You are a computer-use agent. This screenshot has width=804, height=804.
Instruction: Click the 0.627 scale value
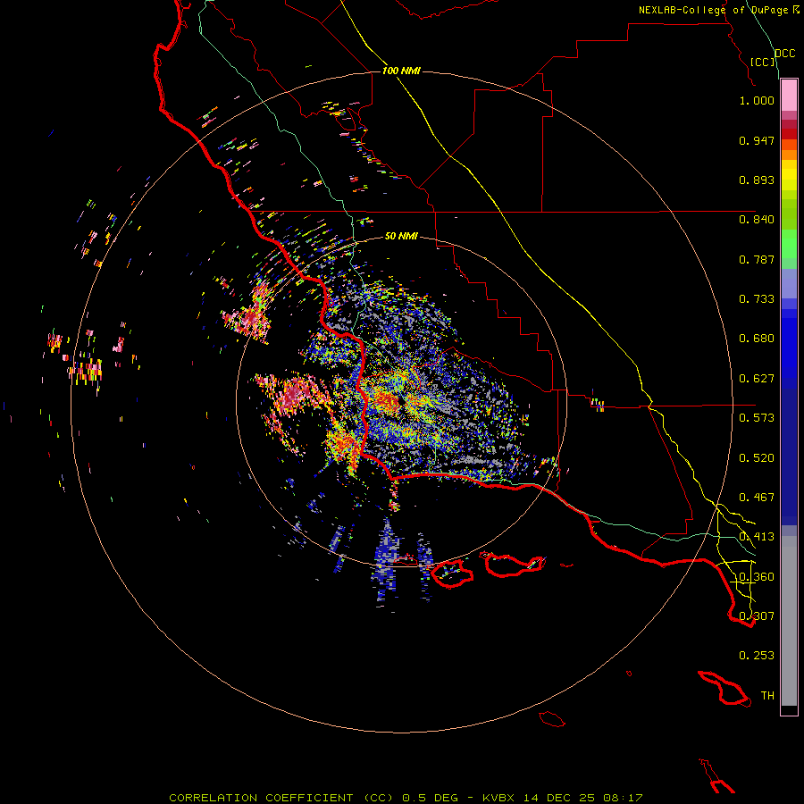click(x=757, y=379)
